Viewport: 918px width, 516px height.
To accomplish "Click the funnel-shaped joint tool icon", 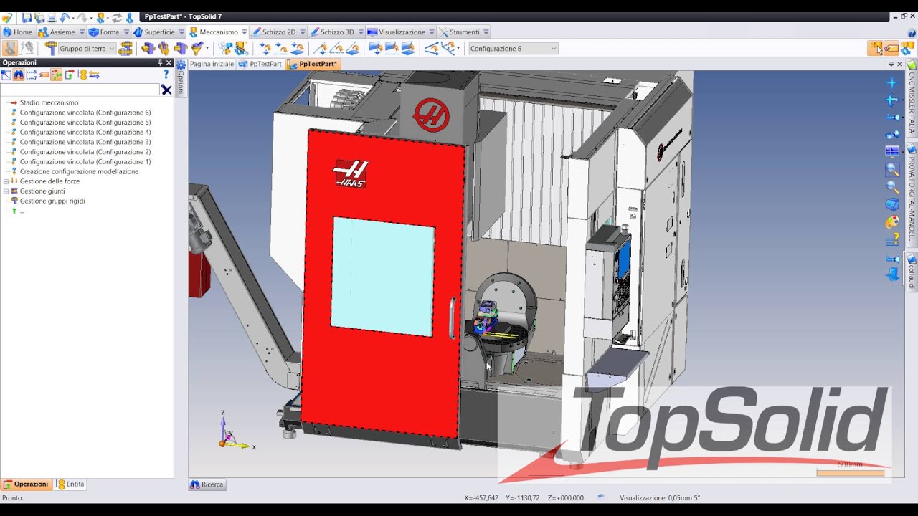I will click(x=197, y=49).
